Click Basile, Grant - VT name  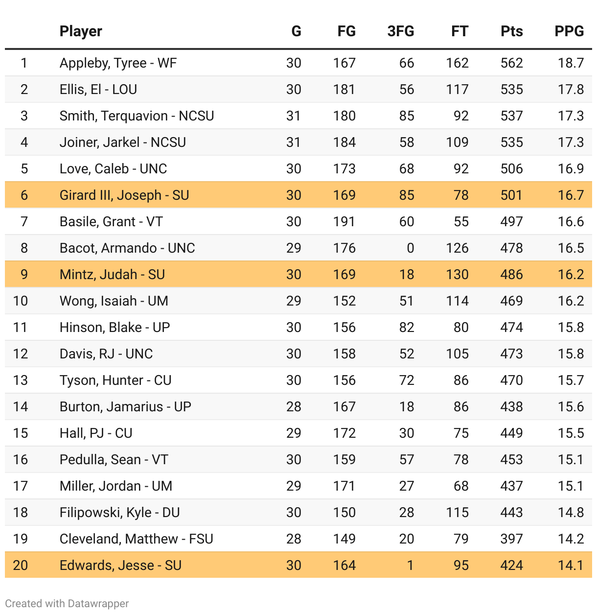(111, 221)
